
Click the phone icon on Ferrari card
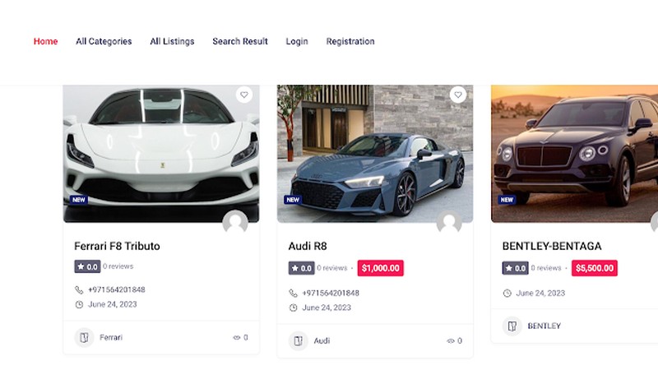tap(79, 289)
